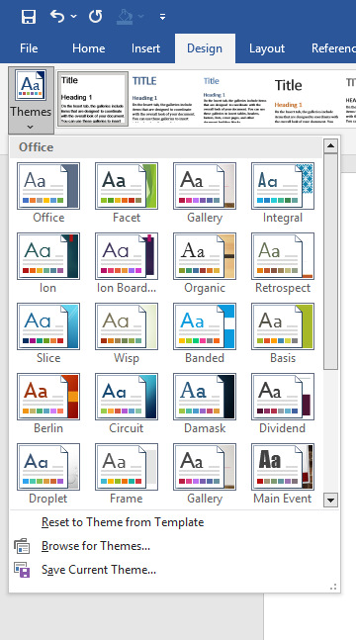The image size is (356, 640).
Task: Click Save Current Theme...
Action: point(99,570)
